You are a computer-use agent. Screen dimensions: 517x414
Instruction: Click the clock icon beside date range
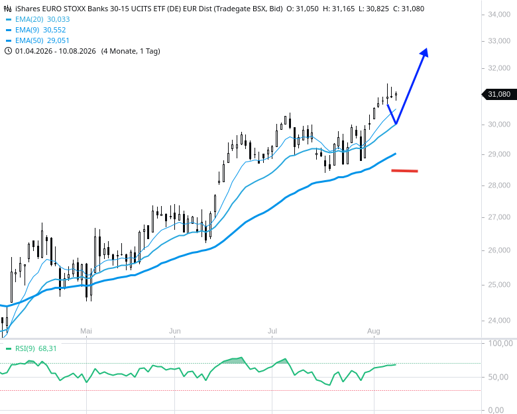[x=8, y=51]
